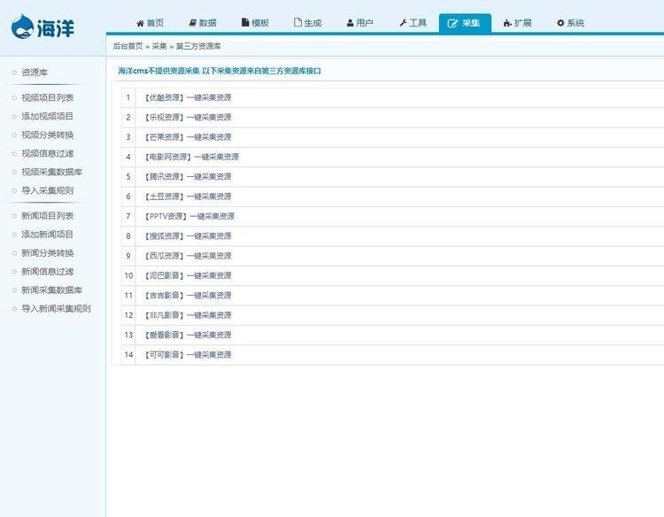Viewport: 664px width, 517px height.
Task: Click 【电影网资源】一键采集资源 link
Action: click(192, 157)
